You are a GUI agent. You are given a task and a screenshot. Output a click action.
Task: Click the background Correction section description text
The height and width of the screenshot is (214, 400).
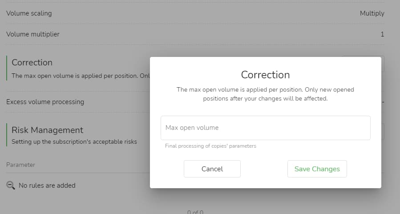tap(81, 76)
